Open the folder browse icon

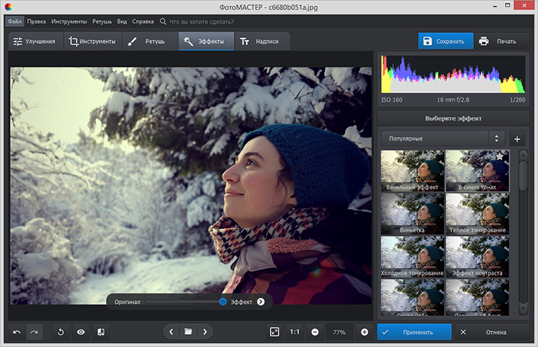188,332
